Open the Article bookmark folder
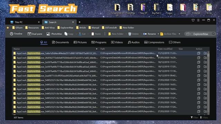Image resolution: width=221 pixels, height=124 pixels. pos(81,28)
